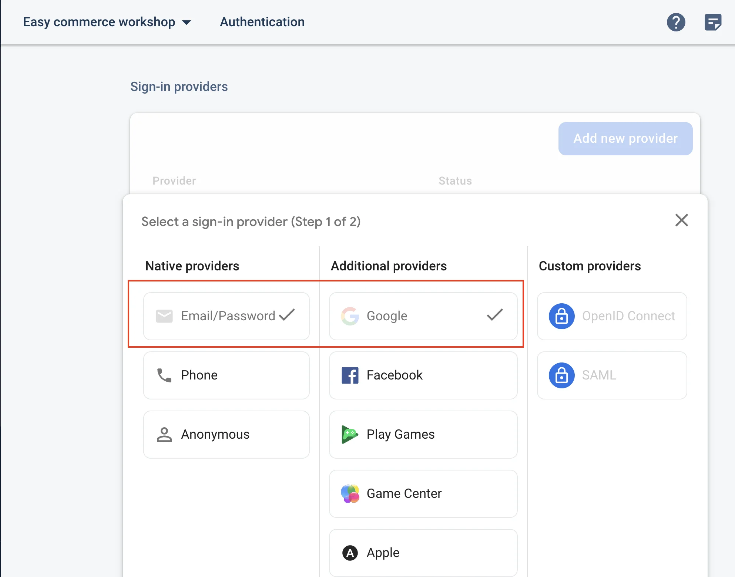Viewport: 735px width, 577px height.
Task: Click the checkmark on Google provider
Action: point(495,315)
